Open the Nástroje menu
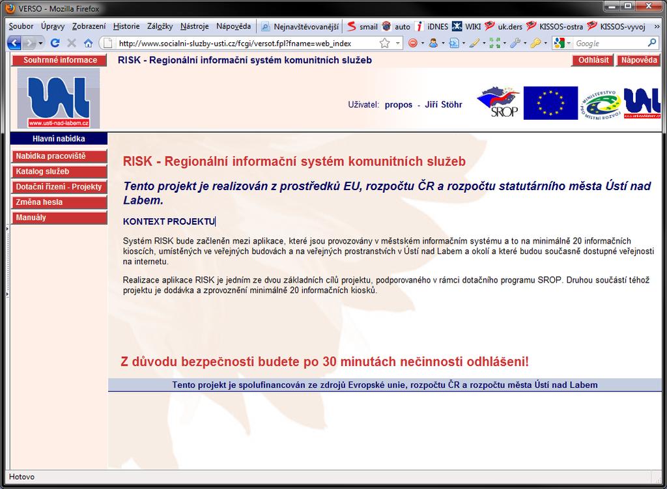Image resolution: width=667 pixels, height=489 pixels. click(194, 26)
